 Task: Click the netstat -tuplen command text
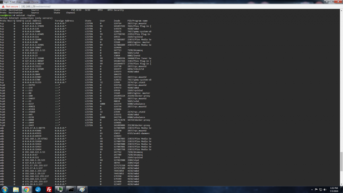[26, 15]
